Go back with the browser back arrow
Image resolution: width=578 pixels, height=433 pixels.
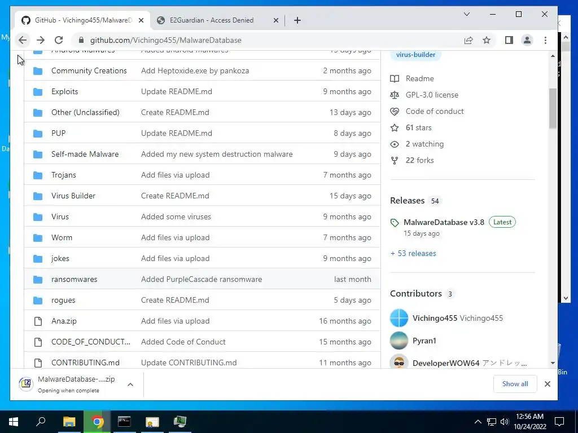tap(23, 40)
